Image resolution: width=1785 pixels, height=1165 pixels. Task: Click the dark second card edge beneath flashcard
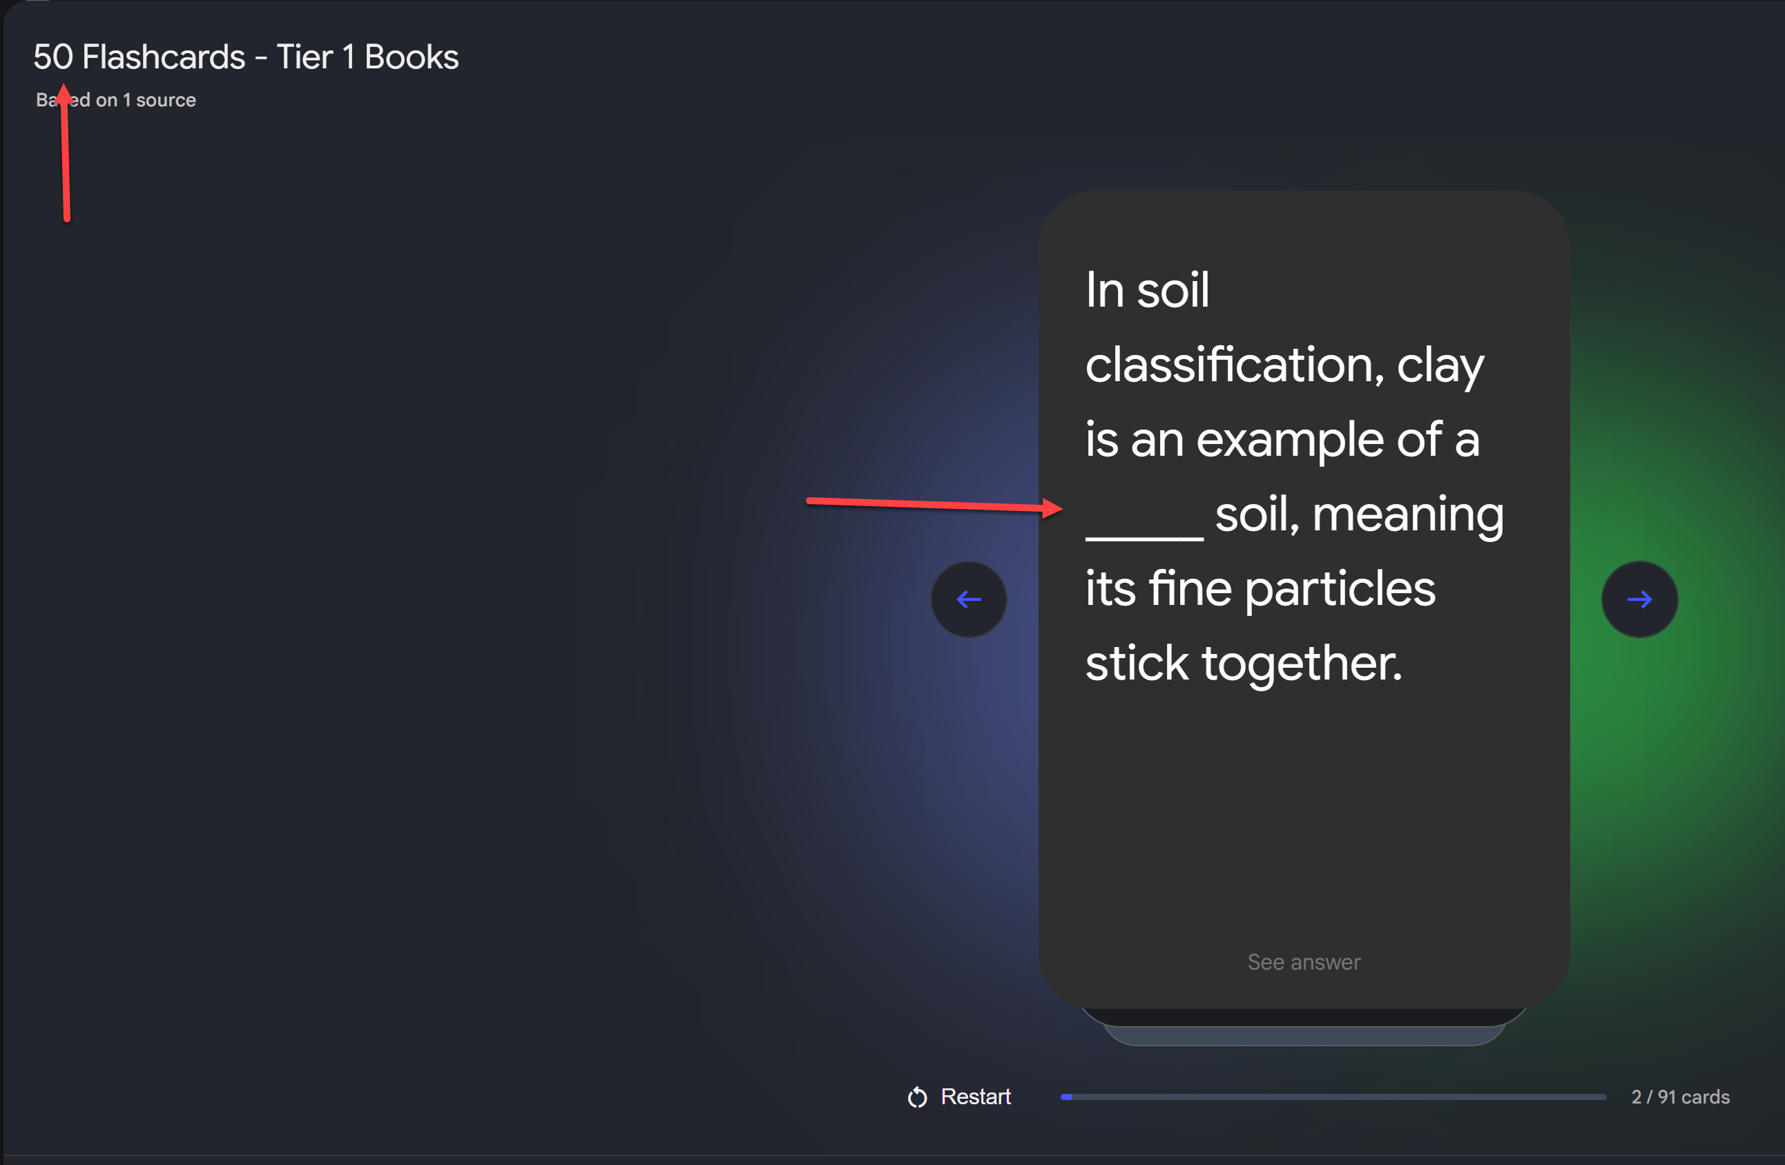[1304, 1017]
